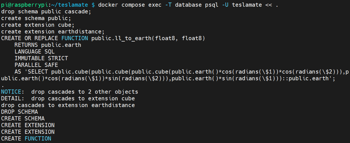The height and width of the screenshot is (143, 350).
Task: Click the first 'CREATE EXTENSION' output line
Action: [28, 125]
